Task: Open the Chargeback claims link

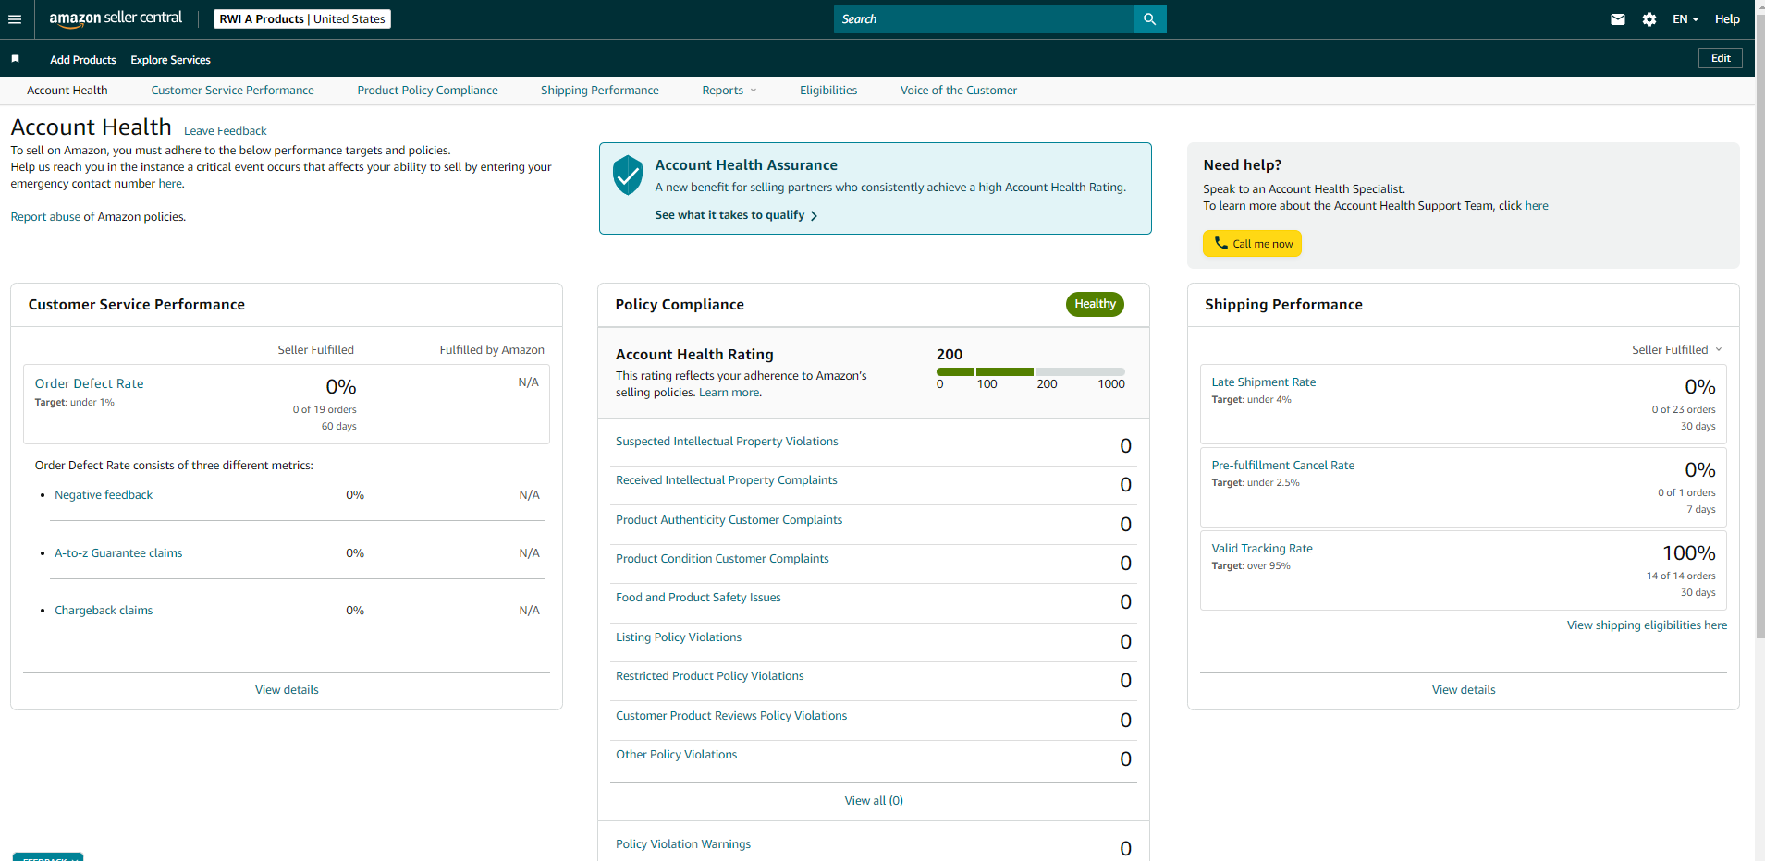Action: click(x=104, y=611)
